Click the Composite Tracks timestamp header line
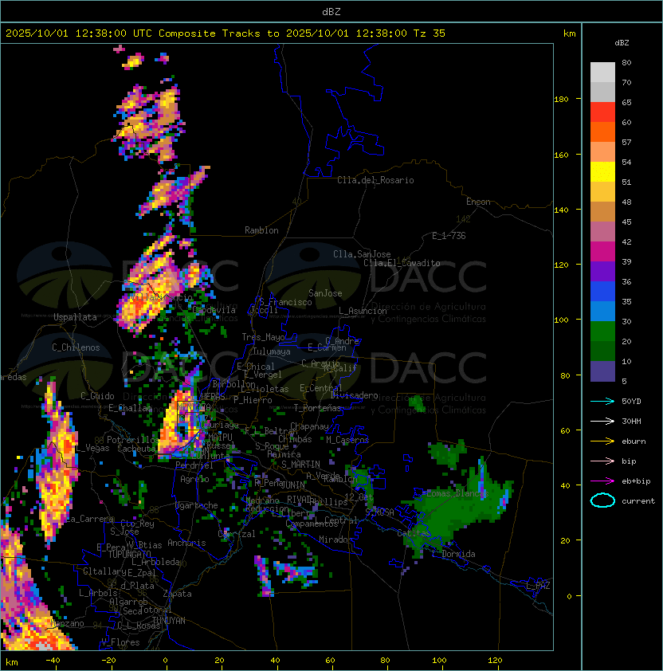This screenshot has height=671, width=663. 226,33
